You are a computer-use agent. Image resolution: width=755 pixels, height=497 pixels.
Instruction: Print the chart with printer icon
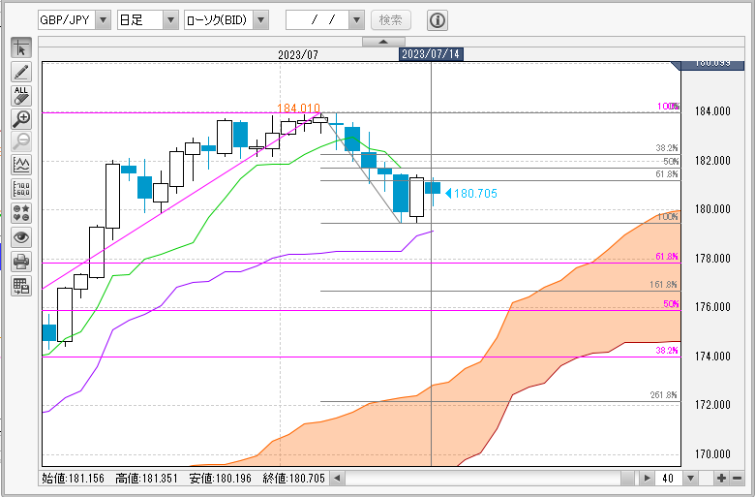point(21,262)
